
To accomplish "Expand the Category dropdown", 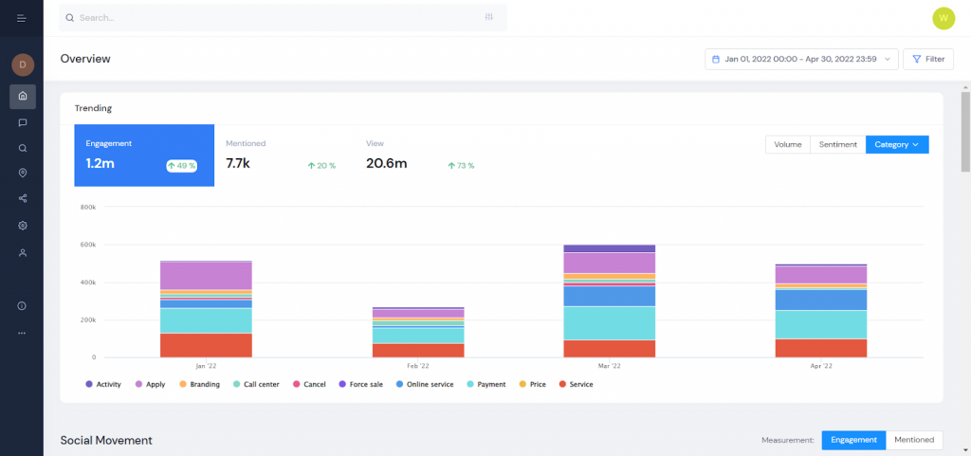I will coord(897,145).
